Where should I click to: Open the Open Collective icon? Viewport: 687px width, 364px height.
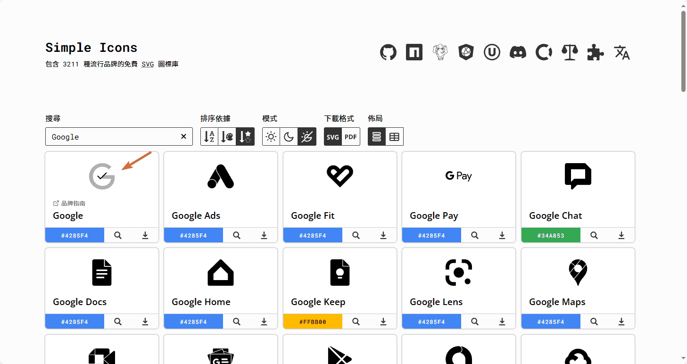tap(544, 52)
